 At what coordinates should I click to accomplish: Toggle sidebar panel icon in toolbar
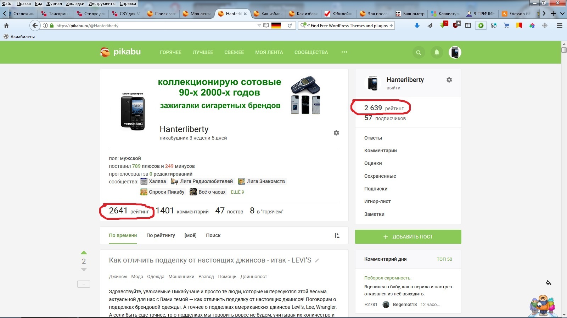coord(468,25)
